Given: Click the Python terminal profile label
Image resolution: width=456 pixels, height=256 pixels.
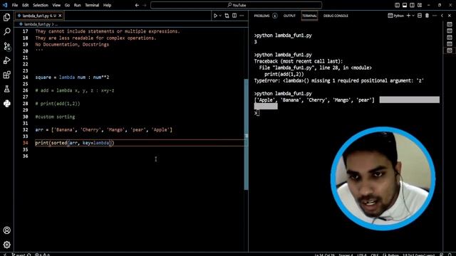Looking at the screenshot, I should (x=396, y=16).
